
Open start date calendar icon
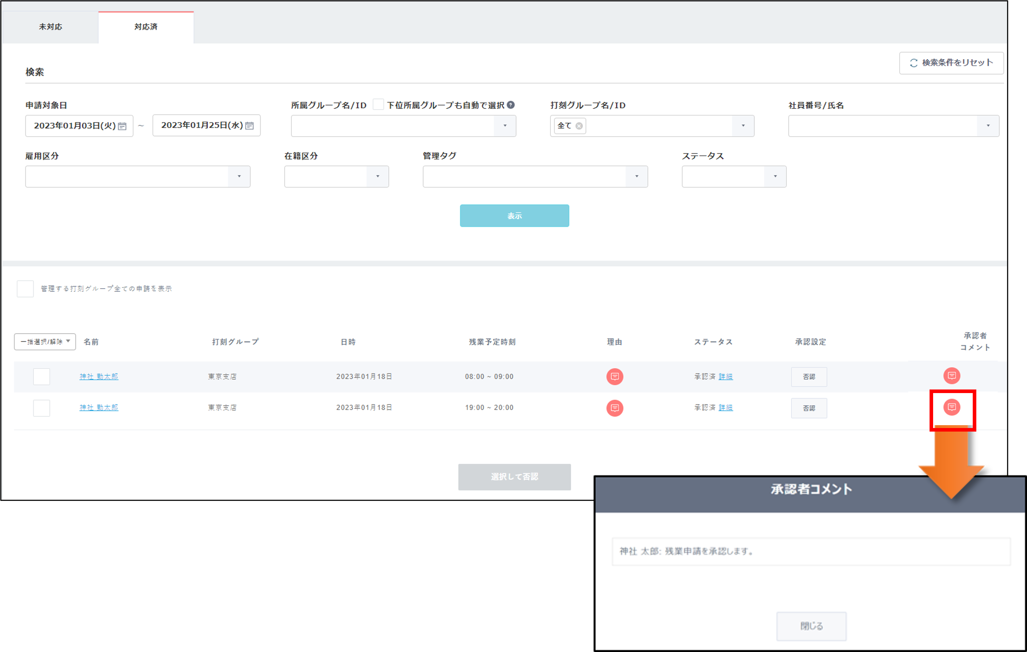pos(122,126)
